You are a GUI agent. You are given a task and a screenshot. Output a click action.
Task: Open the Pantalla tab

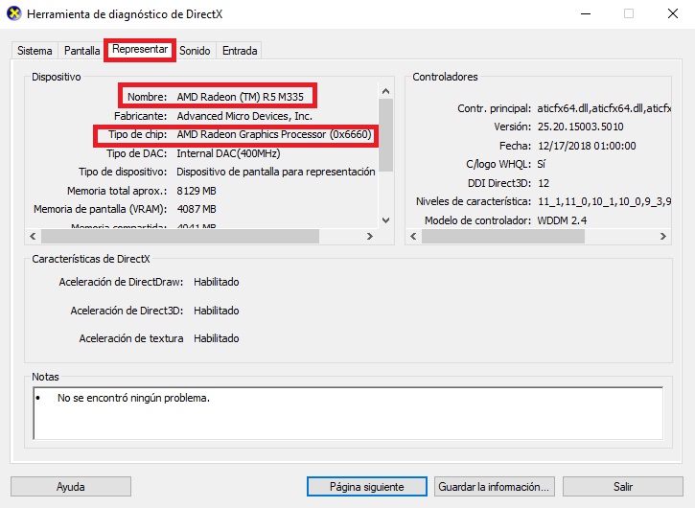[x=82, y=51]
